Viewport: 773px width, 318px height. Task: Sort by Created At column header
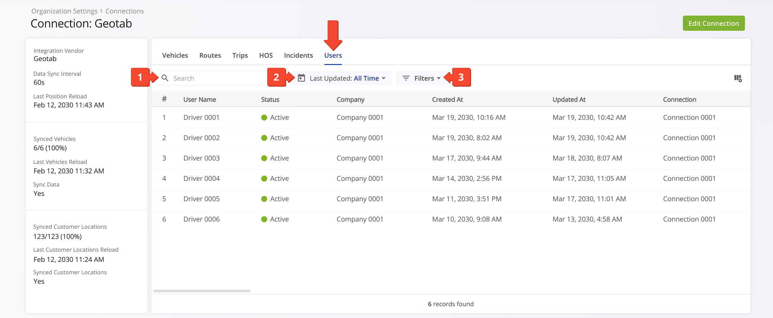[447, 99]
